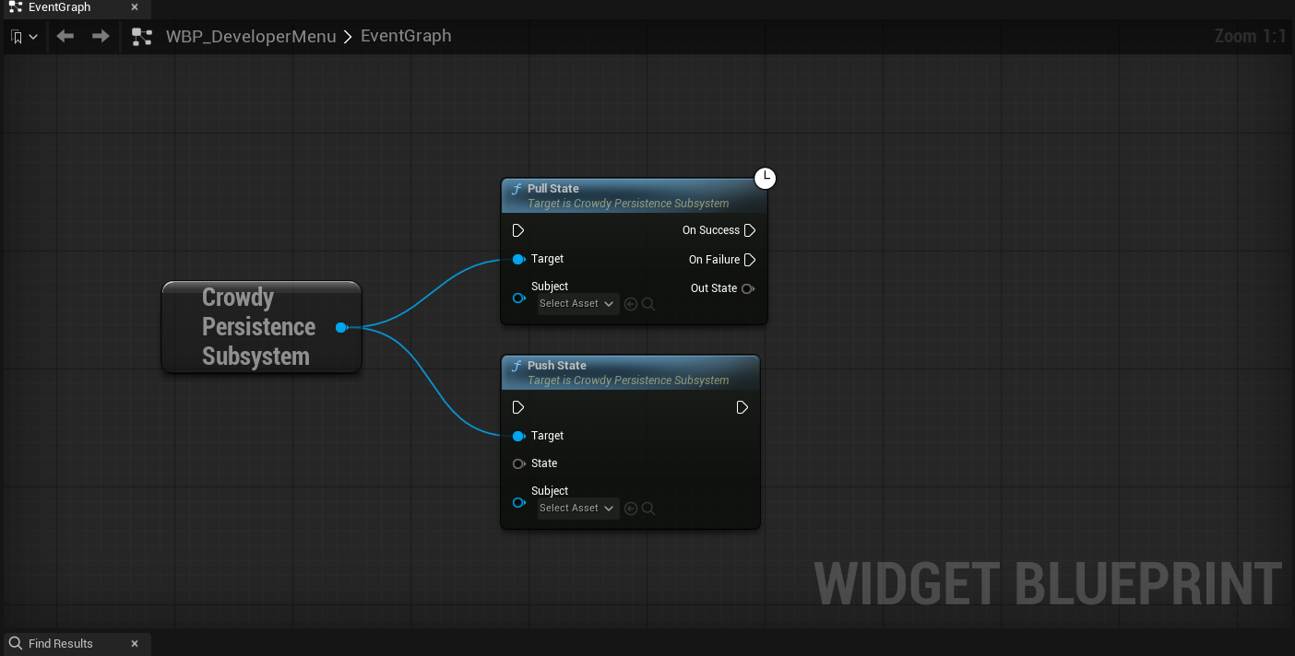Viewport: 1295px width, 656px height.
Task: Click the Pull State input execution pin
Action: pyautogui.click(x=518, y=230)
